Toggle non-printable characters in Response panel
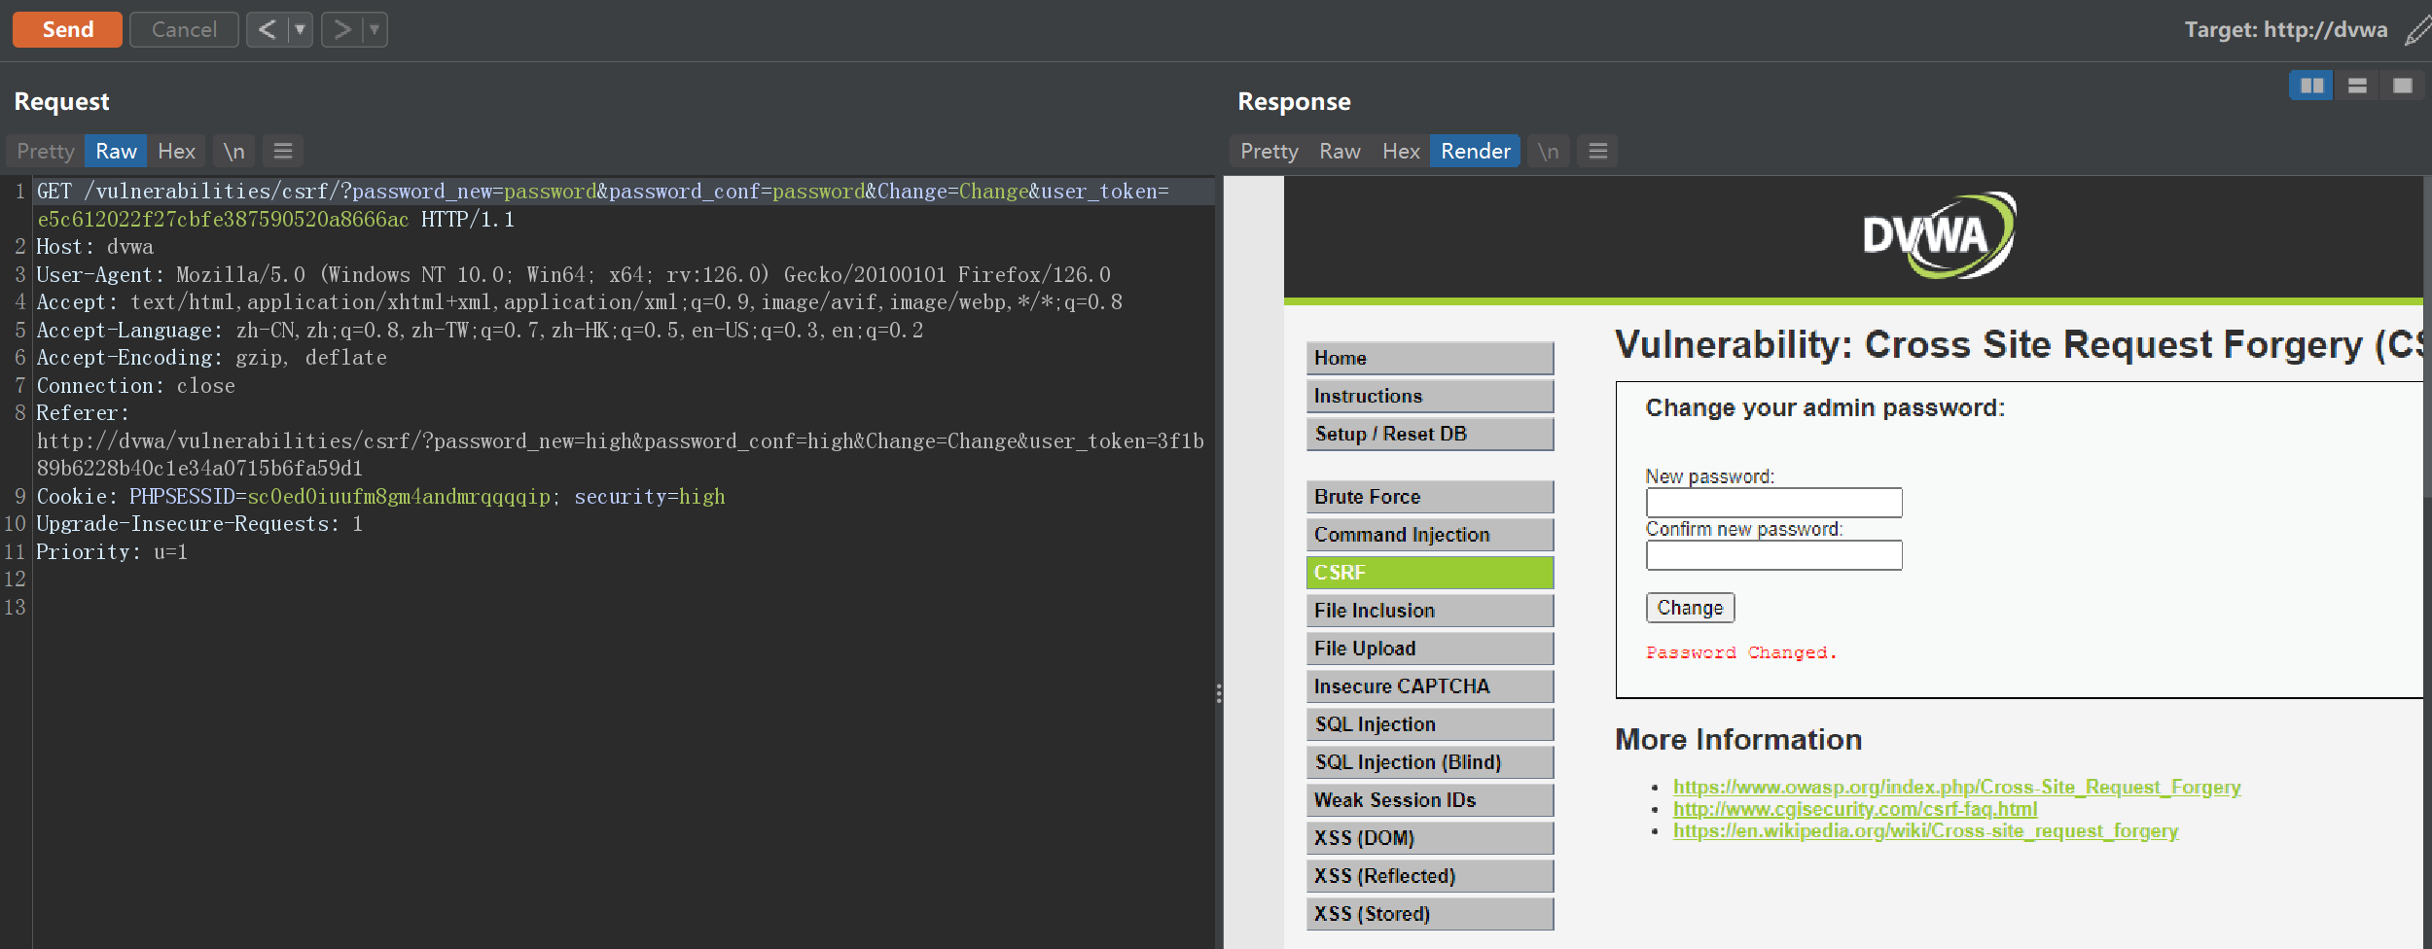Viewport: 2432px width, 949px height. [x=1548, y=151]
